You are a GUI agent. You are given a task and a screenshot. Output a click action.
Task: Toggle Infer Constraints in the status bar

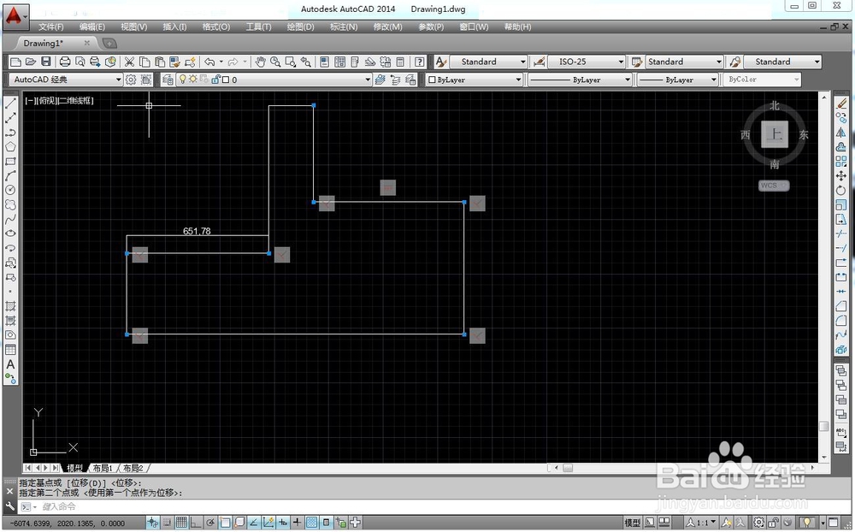[153, 523]
